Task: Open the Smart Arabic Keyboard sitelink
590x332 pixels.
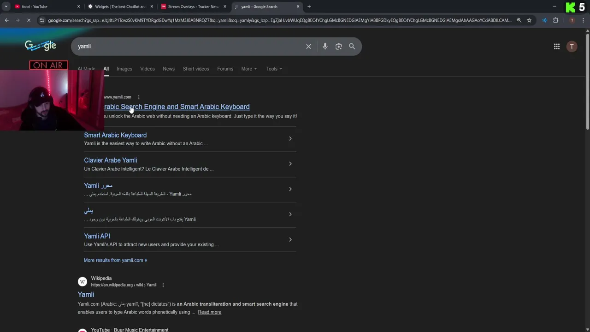Action: pos(115,135)
